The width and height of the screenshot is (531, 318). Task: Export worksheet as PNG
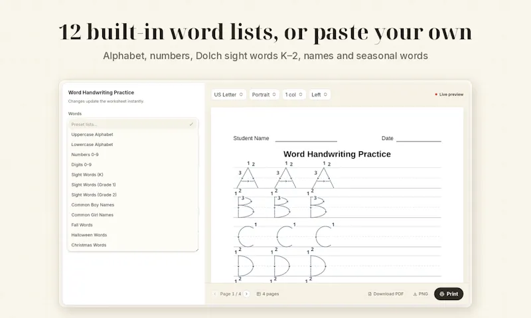click(420, 294)
